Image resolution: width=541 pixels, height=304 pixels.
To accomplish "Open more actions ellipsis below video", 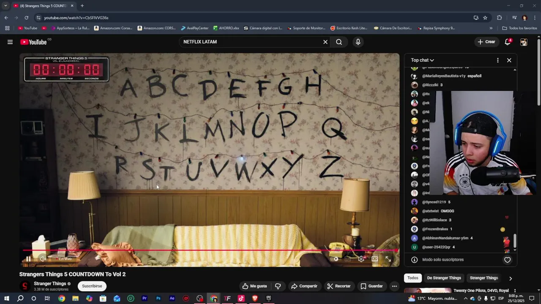I will click(x=394, y=286).
